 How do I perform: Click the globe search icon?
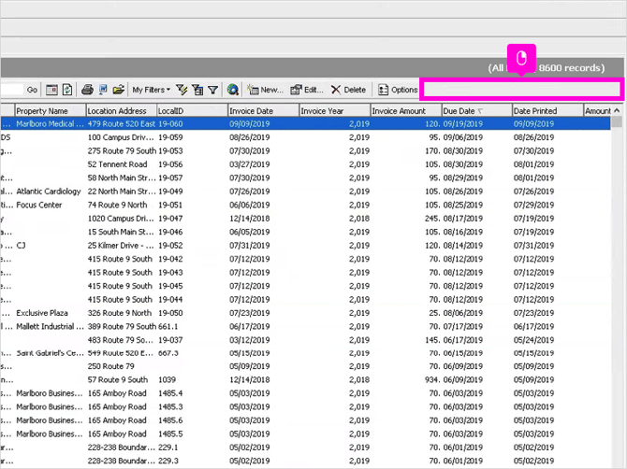pyautogui.click(x=233, y=90)
